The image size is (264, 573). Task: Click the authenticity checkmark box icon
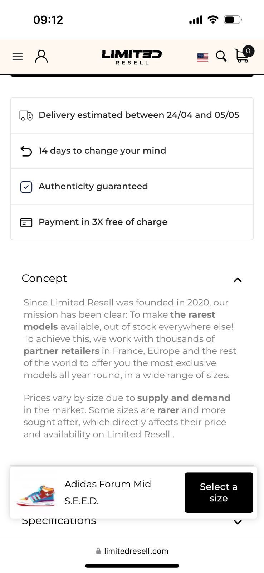pos(26,187)
